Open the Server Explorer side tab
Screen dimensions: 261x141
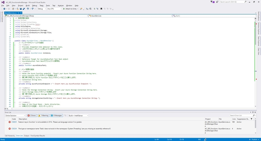[x=2, y=17]
